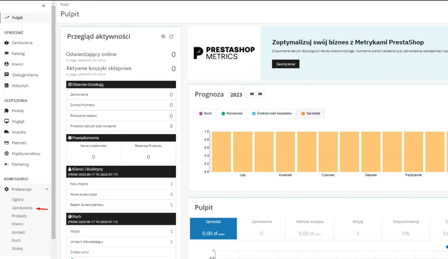Open Statystyki from the sidebar
448x259 pixels.
coord(20,86)
